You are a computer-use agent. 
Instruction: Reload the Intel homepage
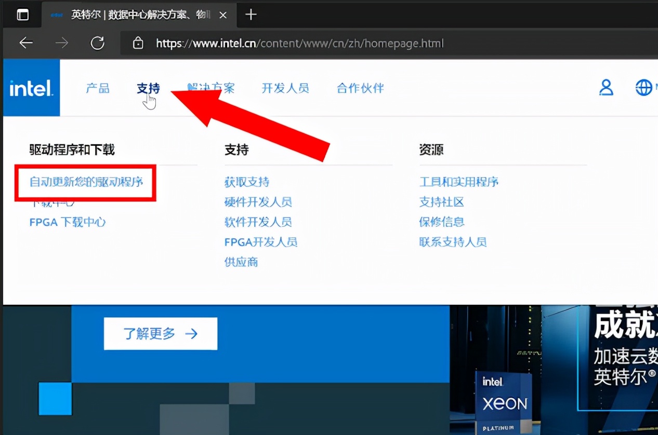97,43
